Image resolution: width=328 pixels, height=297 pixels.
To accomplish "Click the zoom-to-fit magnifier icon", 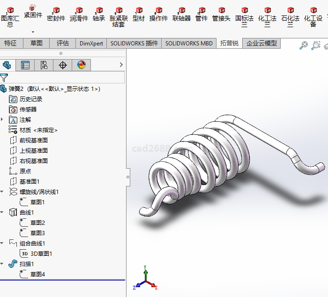I will click(x=304, y=45).
